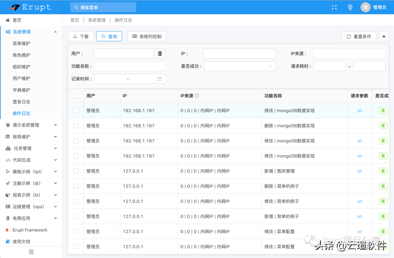This screenshot has height=258, width=394.
Task: Run the 查询 search button
Action: (109, 36)
